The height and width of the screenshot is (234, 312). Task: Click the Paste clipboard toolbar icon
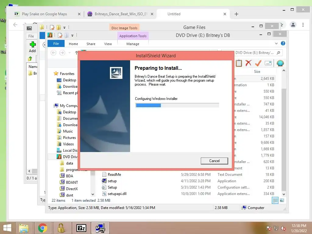(x=239, y=63)
